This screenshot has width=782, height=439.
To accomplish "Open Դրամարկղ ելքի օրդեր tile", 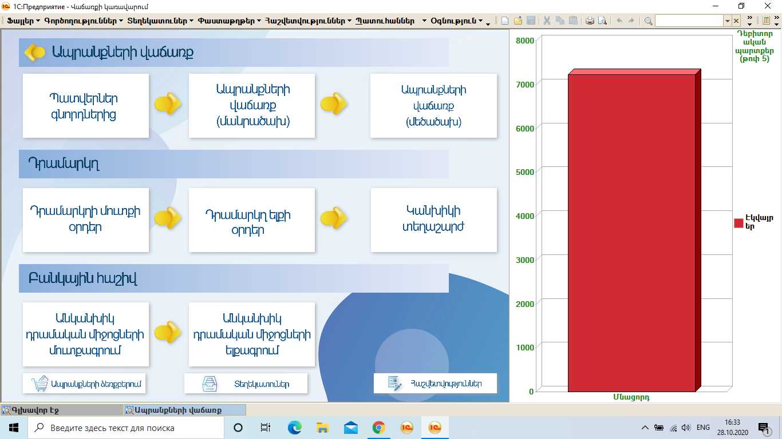I will 252,220.
